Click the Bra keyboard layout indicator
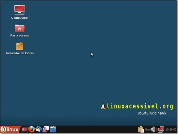Screen dimensions: 178x134 click(x=148, y=129)
